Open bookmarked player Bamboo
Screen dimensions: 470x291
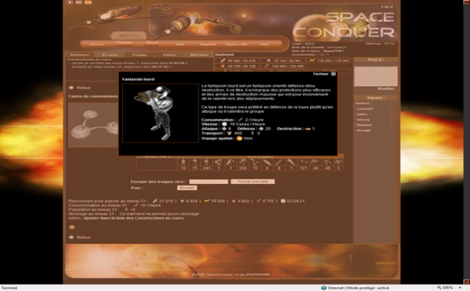(x=364, y=125)
